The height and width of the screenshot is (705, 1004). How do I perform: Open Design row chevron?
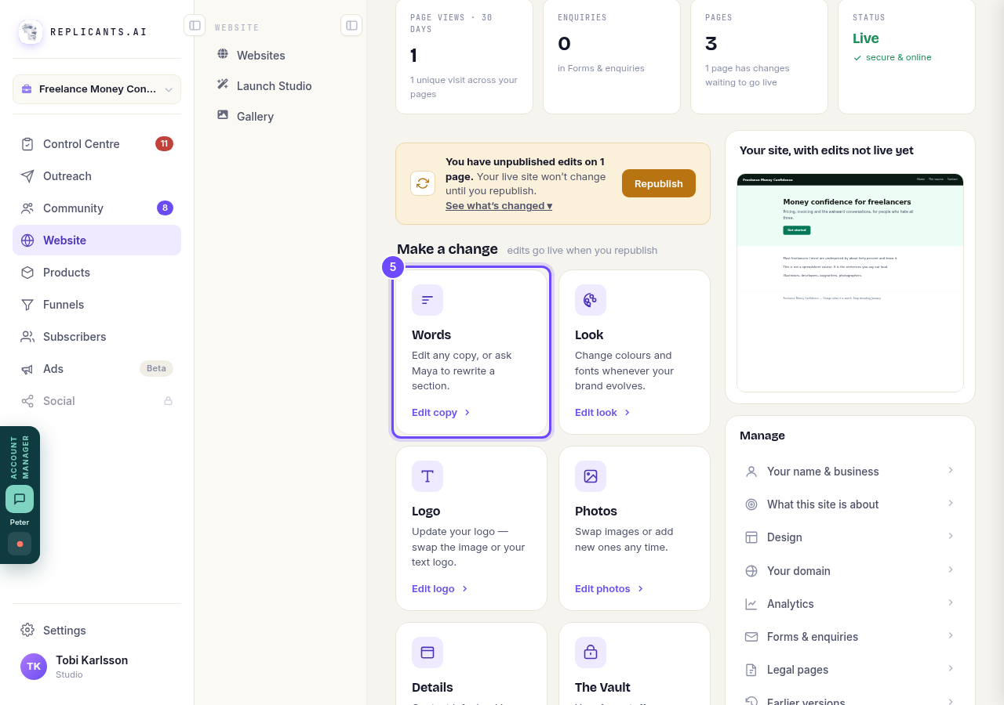point(951,536)
